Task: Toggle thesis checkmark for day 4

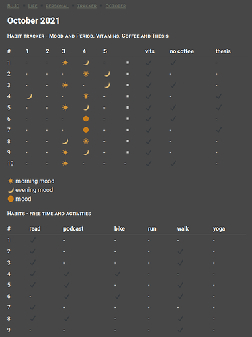Action: click(x=219, y=96)
